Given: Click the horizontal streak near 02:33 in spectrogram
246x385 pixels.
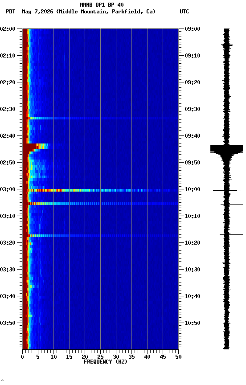Looking at the screenshot, I should [100, 118].
